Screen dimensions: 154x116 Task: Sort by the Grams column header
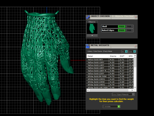tap(114, 56)
